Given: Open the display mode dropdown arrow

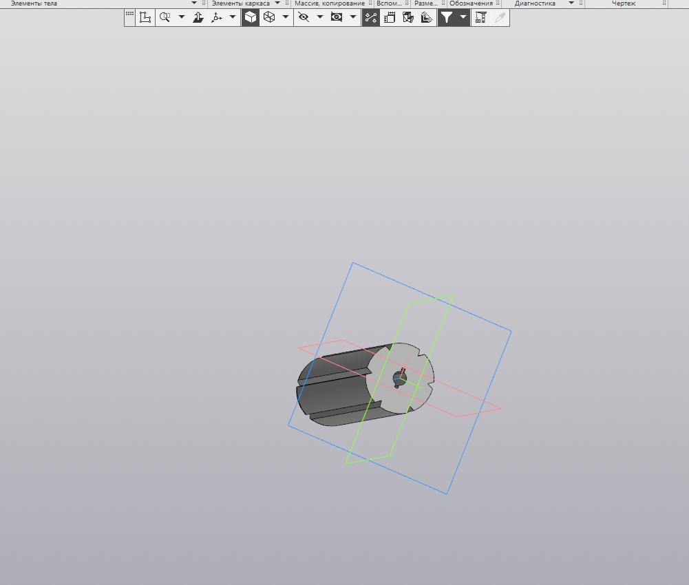Looking at the screenshot, I should coord(286,17).
